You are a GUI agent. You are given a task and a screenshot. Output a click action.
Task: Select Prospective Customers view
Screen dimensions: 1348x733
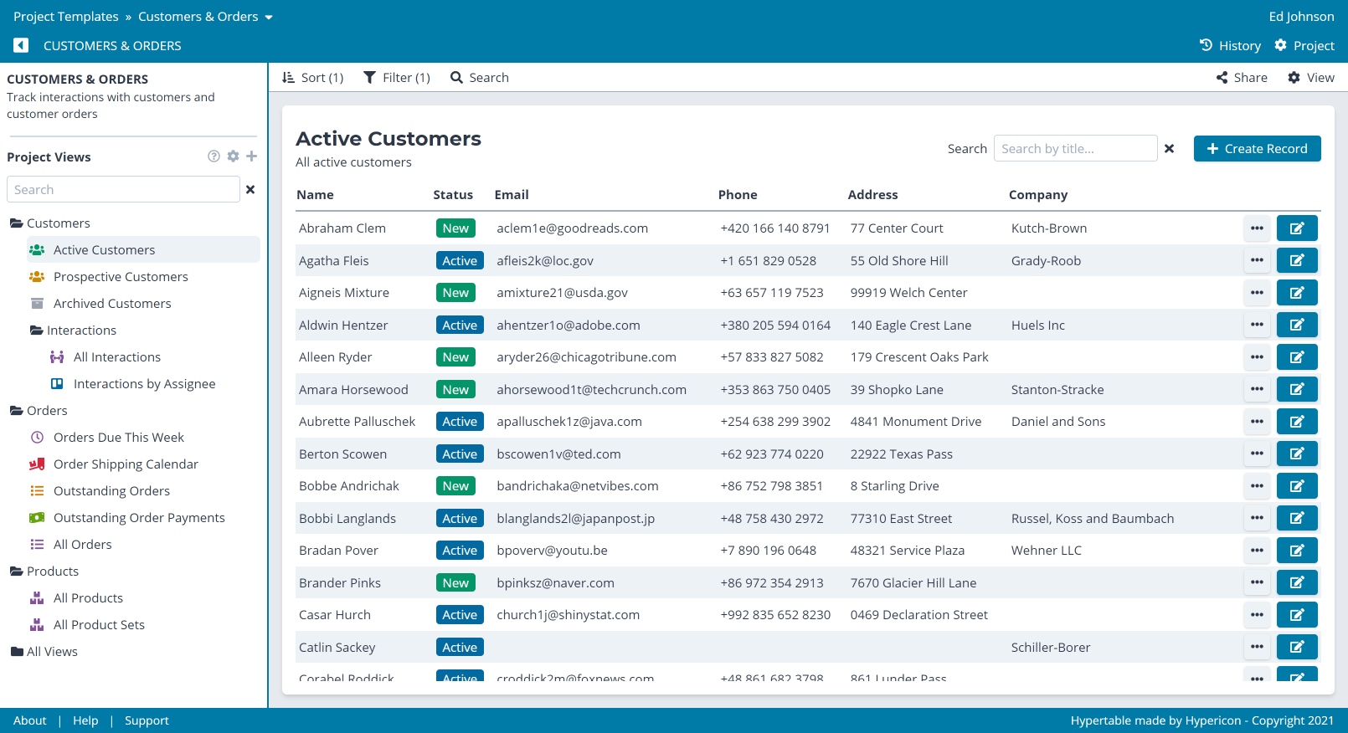click(x=121, y=277)
